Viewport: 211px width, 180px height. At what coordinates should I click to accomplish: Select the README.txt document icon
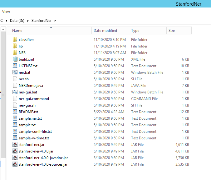(15, 112)
